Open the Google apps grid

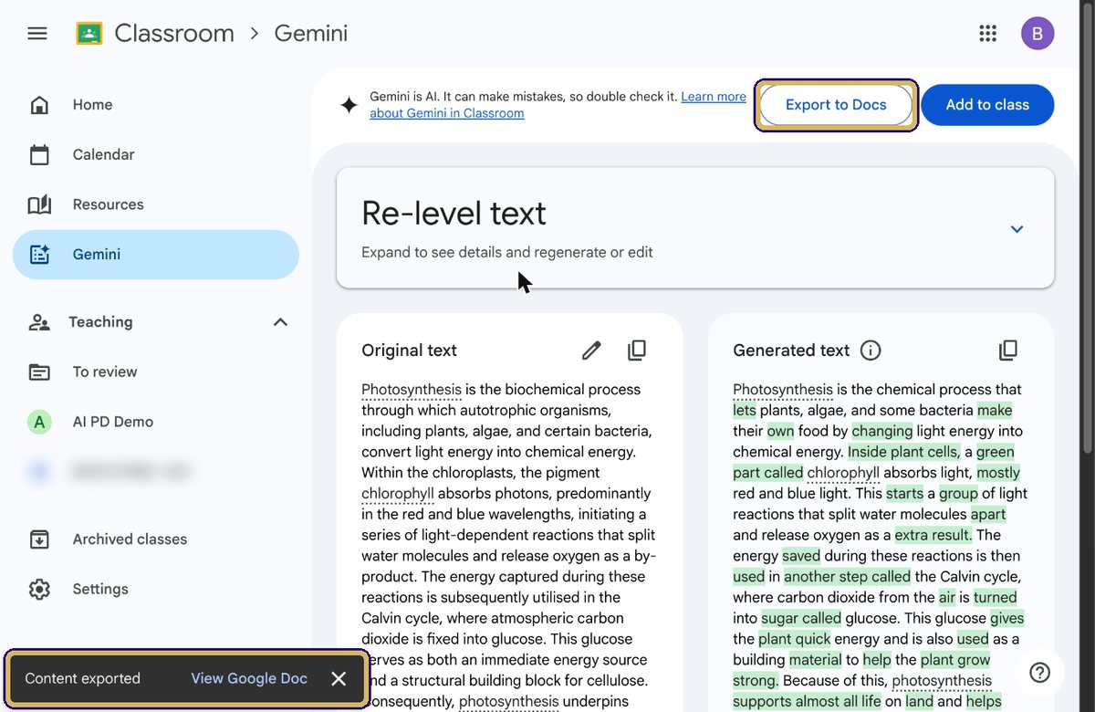point(987,34)
